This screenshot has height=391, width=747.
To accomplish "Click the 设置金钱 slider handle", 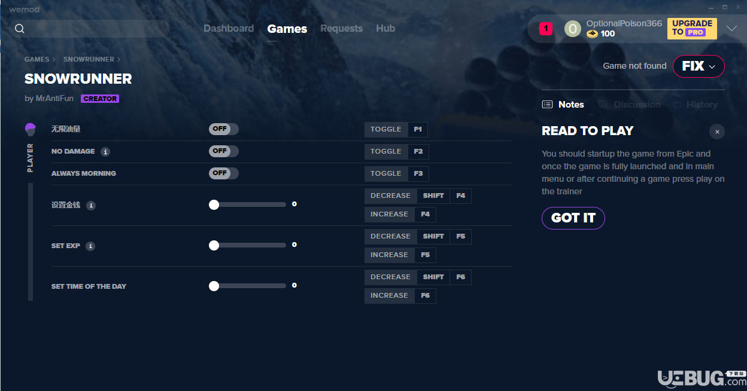I will pyautogui.click(x=214, y=205).
